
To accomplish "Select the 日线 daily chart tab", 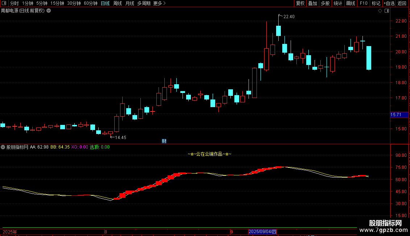I will 105,3.
